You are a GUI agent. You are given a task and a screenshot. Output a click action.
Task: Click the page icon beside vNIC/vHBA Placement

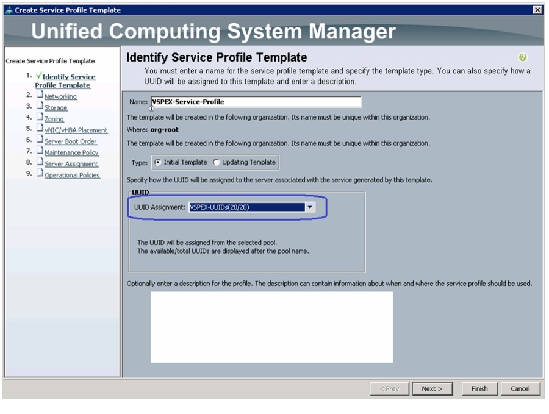tap(40, 128)
